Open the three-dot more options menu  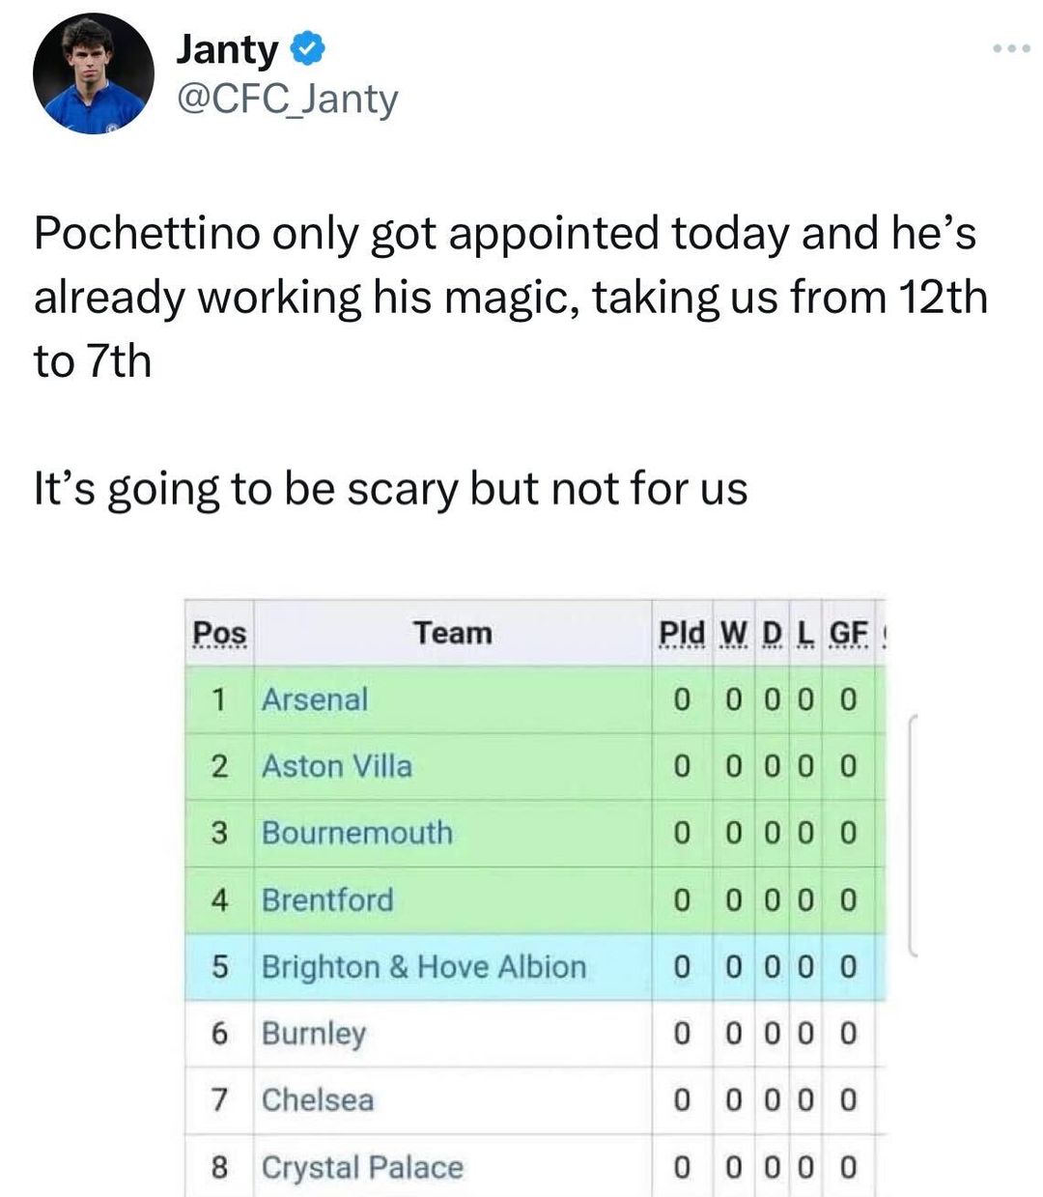click(x=1011, y=48)
